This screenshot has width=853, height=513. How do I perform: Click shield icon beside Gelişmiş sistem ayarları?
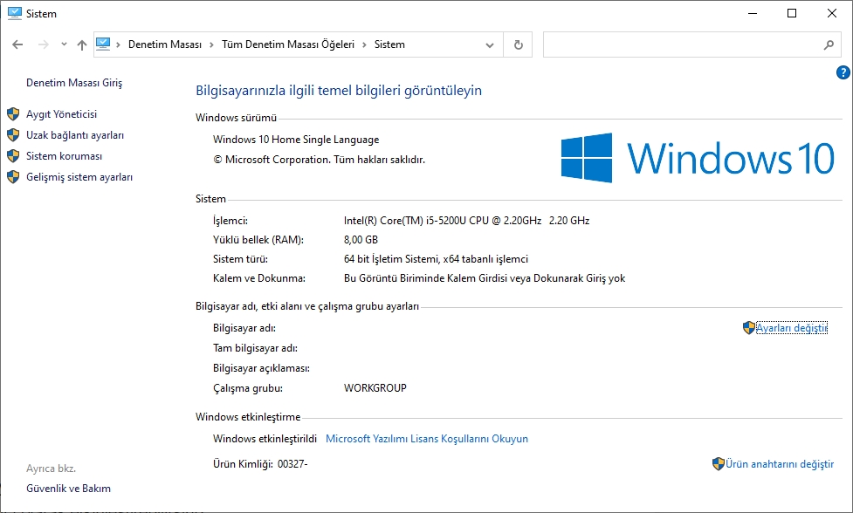coord(13,177)
